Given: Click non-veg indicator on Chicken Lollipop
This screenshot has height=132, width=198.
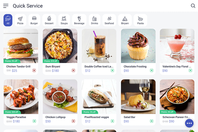Looking at the screenshot, I should (x=73, y=121).
